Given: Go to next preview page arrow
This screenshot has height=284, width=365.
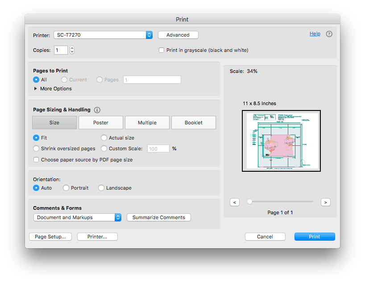Looking at the screenshot, I should tap(325, 202).
